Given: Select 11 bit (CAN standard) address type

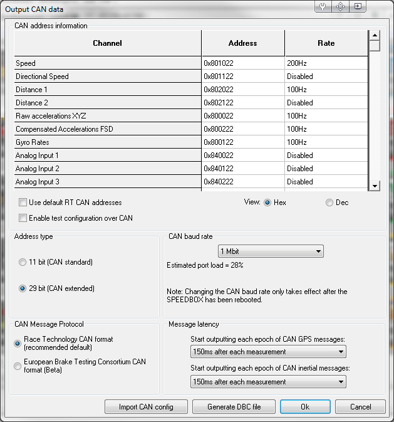Looking at the screenshot, I should (x=23, y=262).
